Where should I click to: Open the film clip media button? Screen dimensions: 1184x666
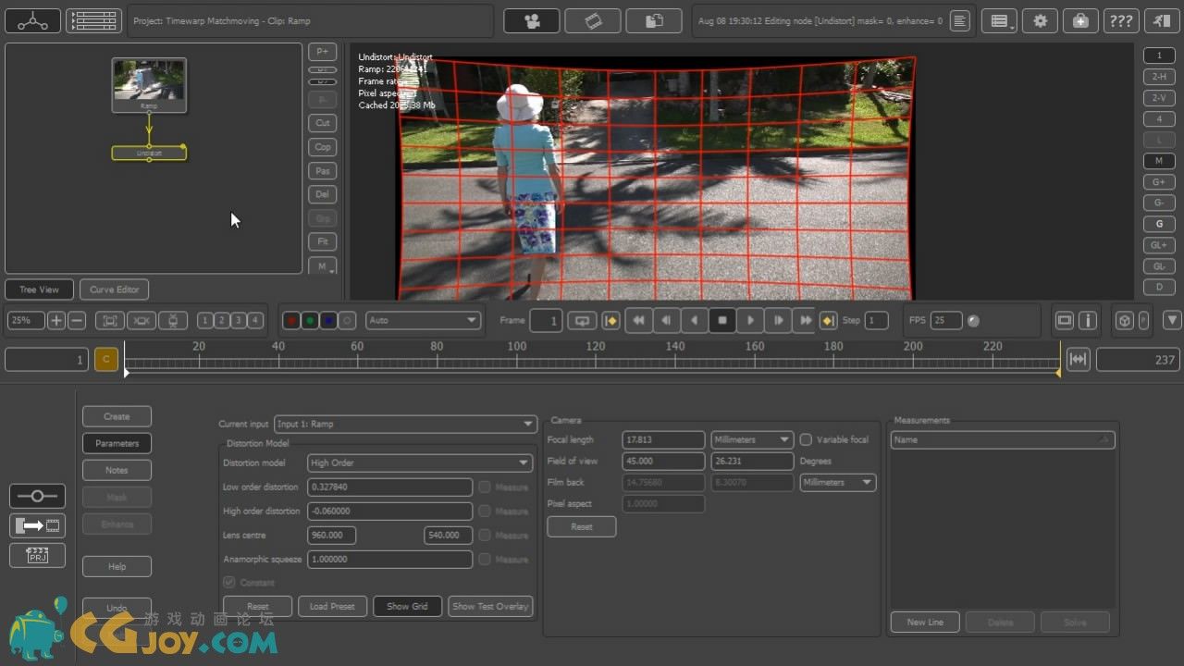click(592, 20)
